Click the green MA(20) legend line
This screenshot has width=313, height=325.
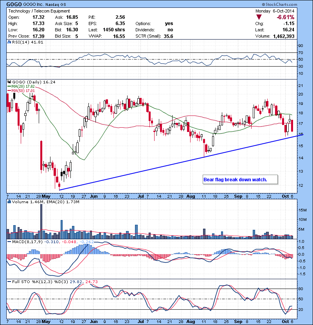pos(9,87)
